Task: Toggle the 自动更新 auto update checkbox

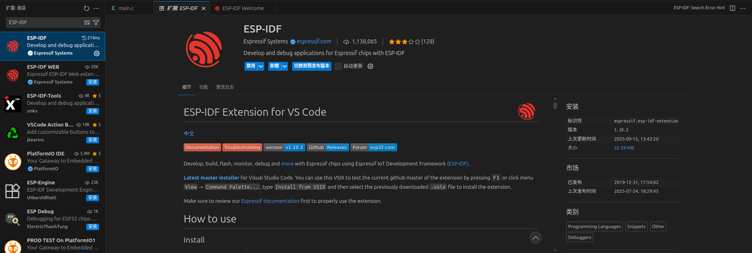Action: [338, 66]
